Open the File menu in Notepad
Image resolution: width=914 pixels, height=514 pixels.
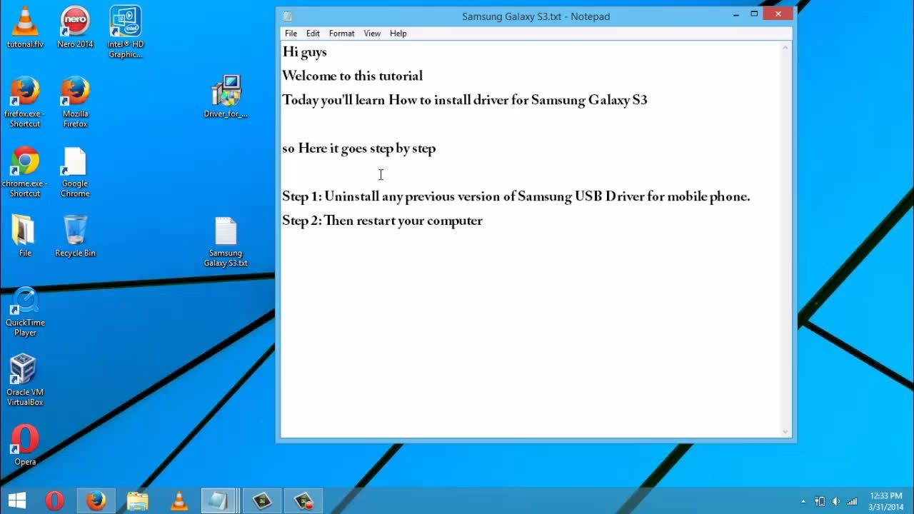click(291, 34)
